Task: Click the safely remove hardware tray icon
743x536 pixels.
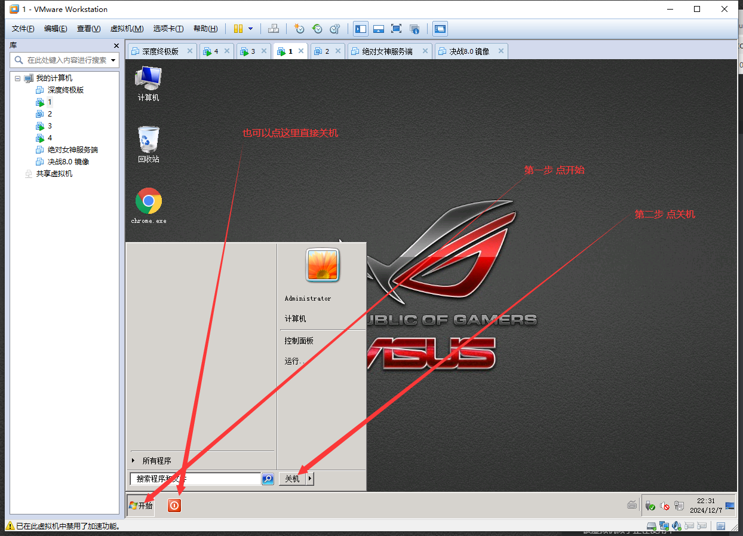Action: [x=650, y=506]
